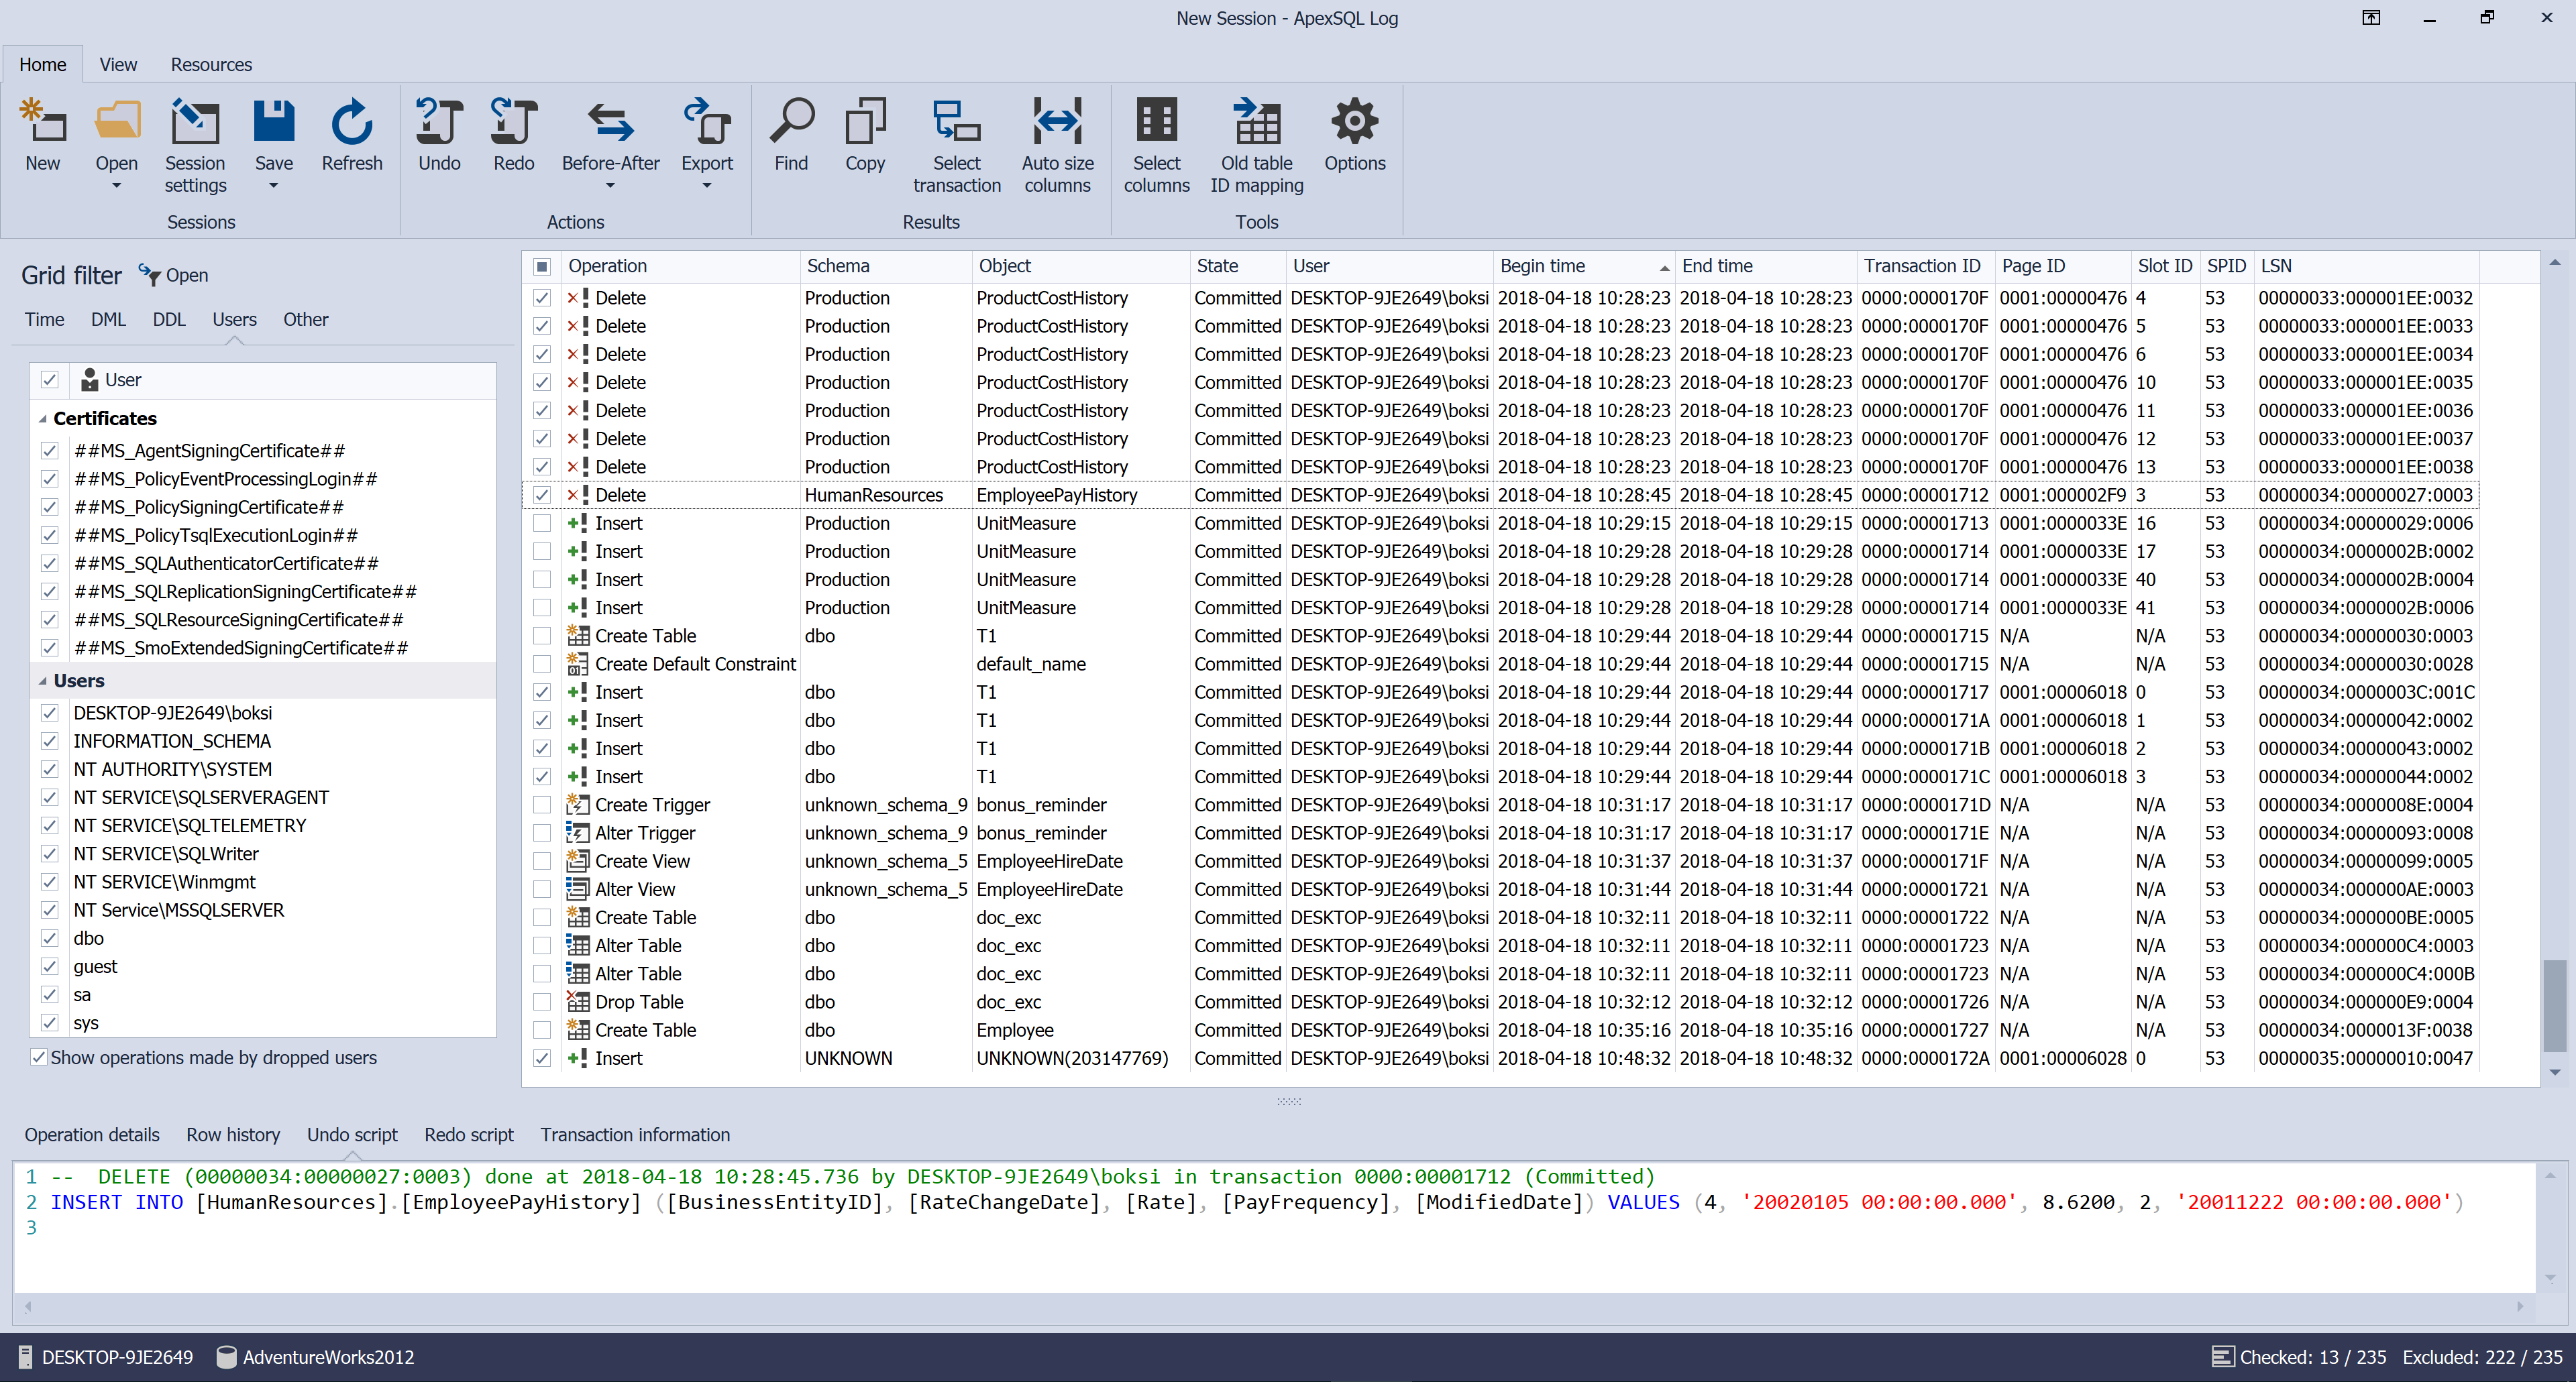
Task: Collapse the Certificates group
Action: (42, 418)
